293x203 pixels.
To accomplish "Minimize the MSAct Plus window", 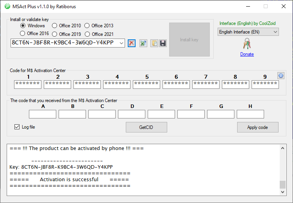I will point(248,6).
